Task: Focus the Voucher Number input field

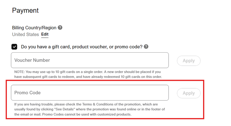Action: pyautogui.click(x=90, y=60)
